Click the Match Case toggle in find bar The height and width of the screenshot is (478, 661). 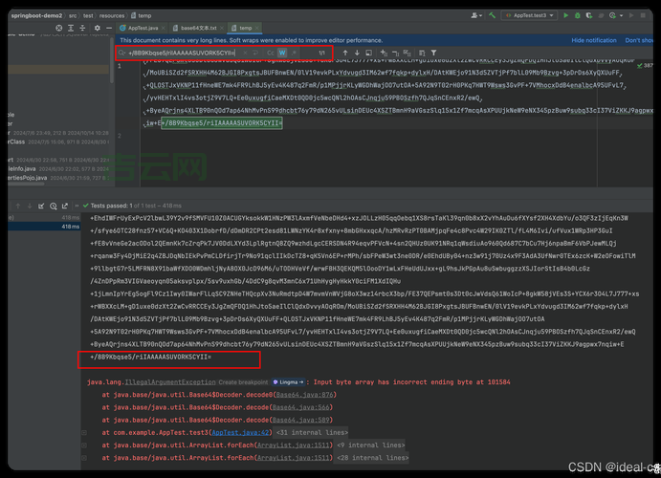tap(270, 53)
